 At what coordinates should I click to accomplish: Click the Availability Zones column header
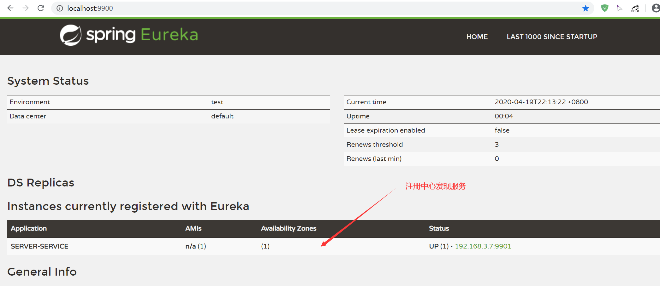click(288, 228)
